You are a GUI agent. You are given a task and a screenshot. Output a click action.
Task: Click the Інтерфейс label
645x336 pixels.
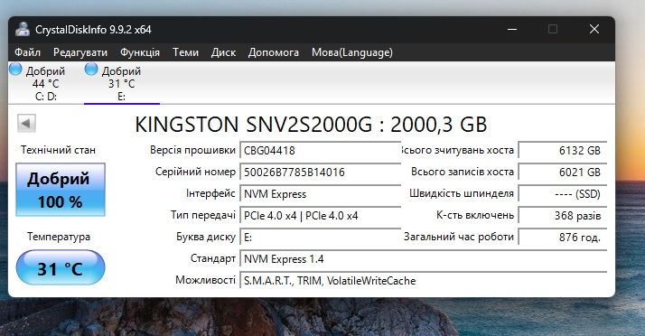point(210,193)
